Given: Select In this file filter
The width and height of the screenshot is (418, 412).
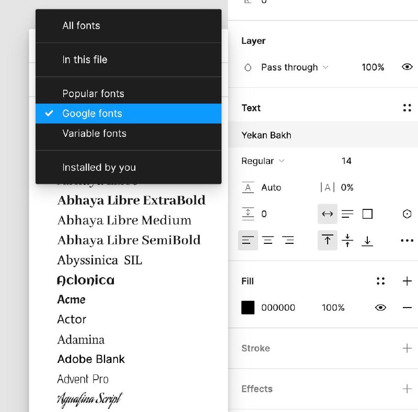Looking at the screenshot, I should pyautogui.click(x=129, y=60).
